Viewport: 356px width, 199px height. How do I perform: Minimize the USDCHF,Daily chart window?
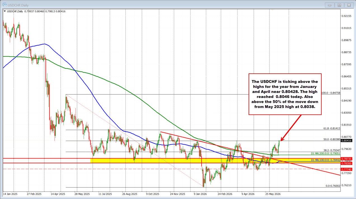click(330, 5)
